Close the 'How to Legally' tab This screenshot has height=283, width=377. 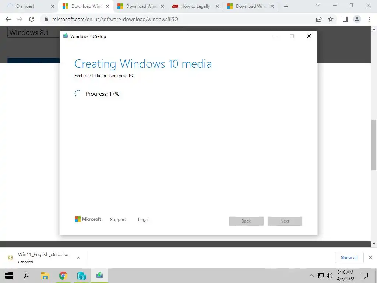click(217, 7)
